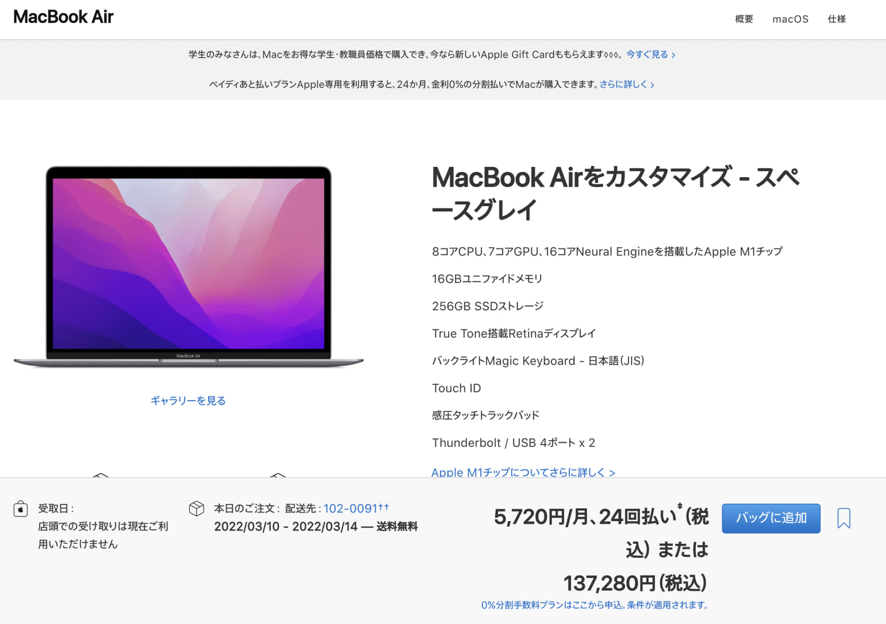Open the ギャラリーを見る link
Screen dimensions: 886x624
pyautogui.click(x=188, y=400)
